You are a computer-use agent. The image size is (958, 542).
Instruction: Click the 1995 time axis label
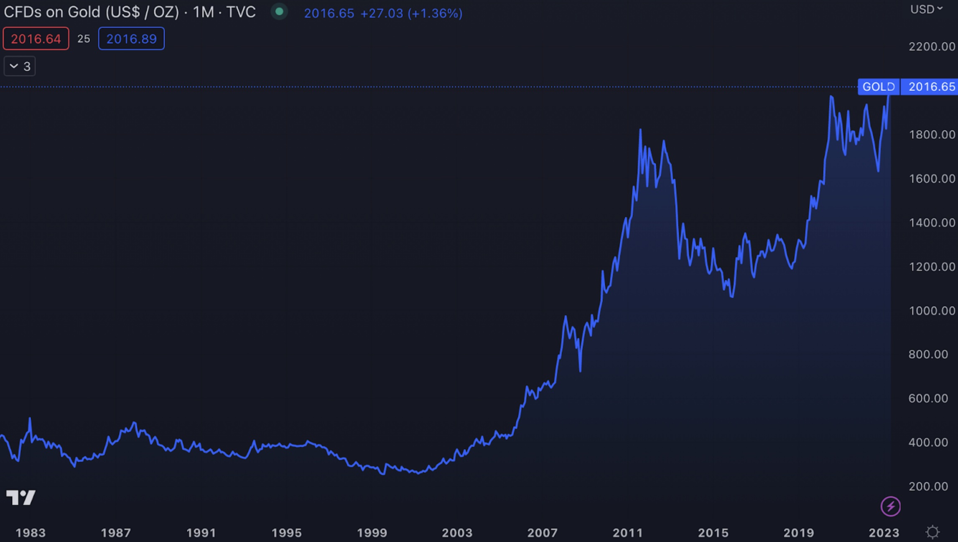coord(286,533)
